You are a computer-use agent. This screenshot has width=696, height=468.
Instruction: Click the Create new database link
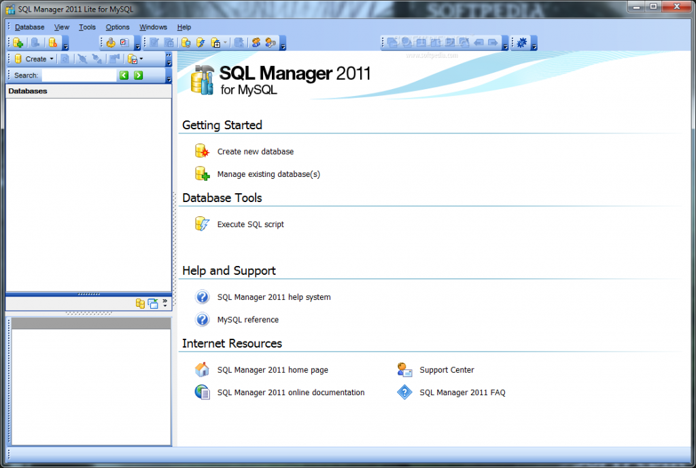pos(256,152)
